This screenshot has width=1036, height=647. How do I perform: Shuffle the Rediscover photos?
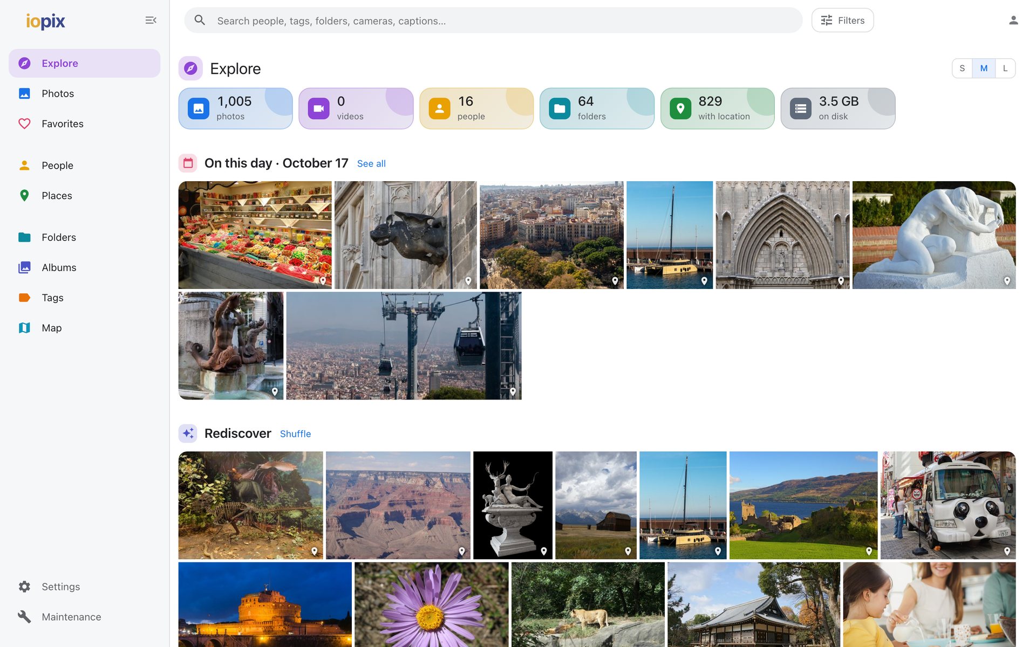[295, 433]
